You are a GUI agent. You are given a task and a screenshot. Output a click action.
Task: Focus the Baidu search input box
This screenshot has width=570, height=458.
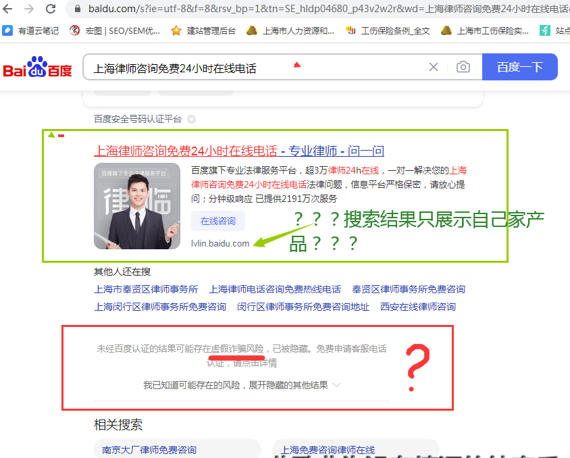255,67
